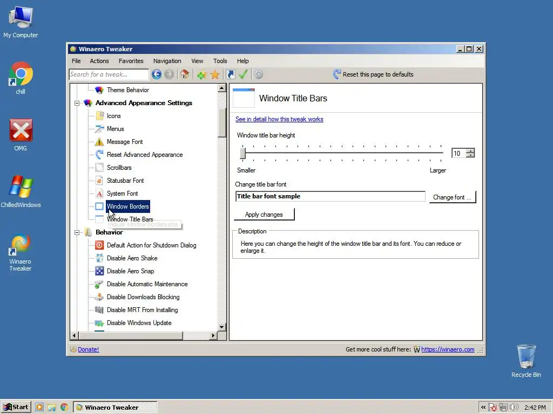553x414 pixels.
Task: Click the greyed Forward navigation icon
Action: [169, 74]
